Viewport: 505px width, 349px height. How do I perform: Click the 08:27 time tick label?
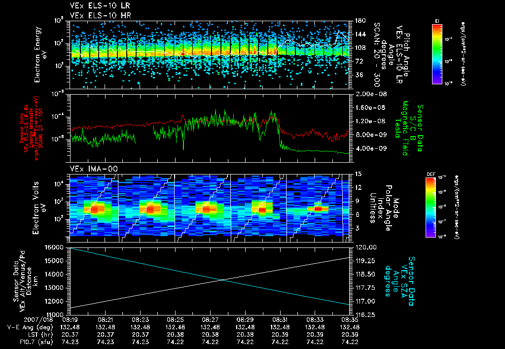[x=210, y=319]
